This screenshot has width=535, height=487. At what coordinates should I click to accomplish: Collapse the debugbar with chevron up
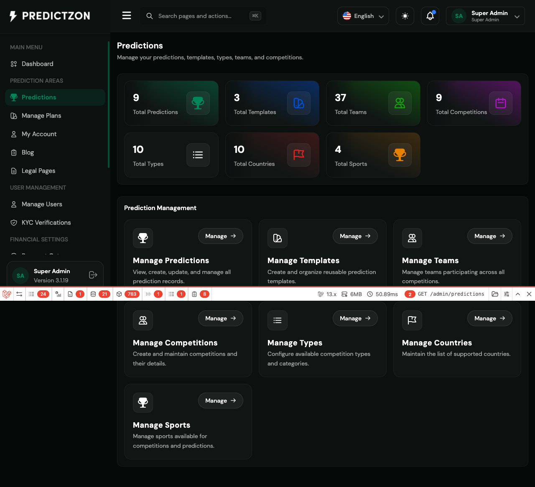coord(518,294)
